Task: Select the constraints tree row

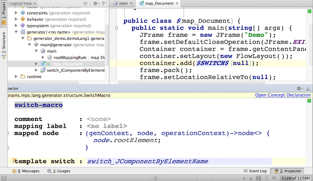Action: click(56, 13)
